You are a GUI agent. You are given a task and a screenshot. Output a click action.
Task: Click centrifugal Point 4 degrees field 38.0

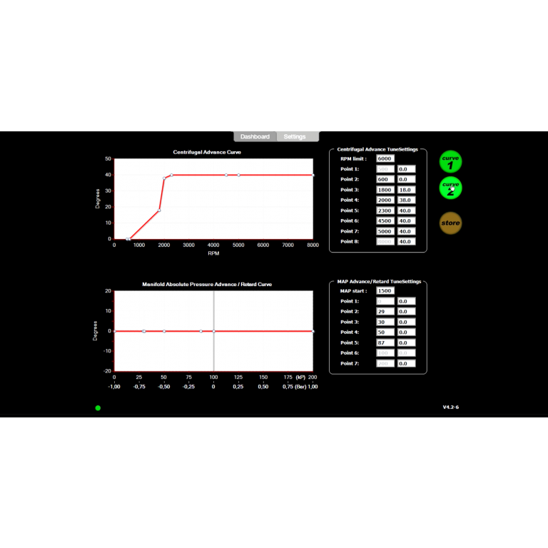[406, 201]
